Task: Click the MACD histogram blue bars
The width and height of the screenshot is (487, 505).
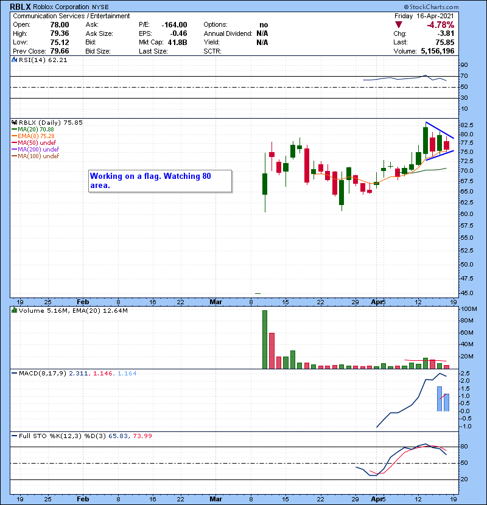Action: coord(443,399)
